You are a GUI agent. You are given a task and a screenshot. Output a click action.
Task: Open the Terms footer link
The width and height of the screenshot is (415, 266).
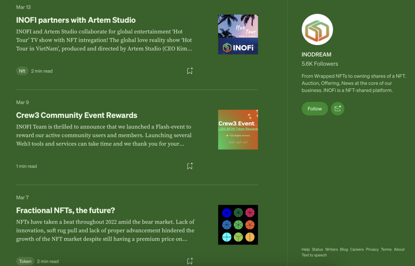pos(386,249)
